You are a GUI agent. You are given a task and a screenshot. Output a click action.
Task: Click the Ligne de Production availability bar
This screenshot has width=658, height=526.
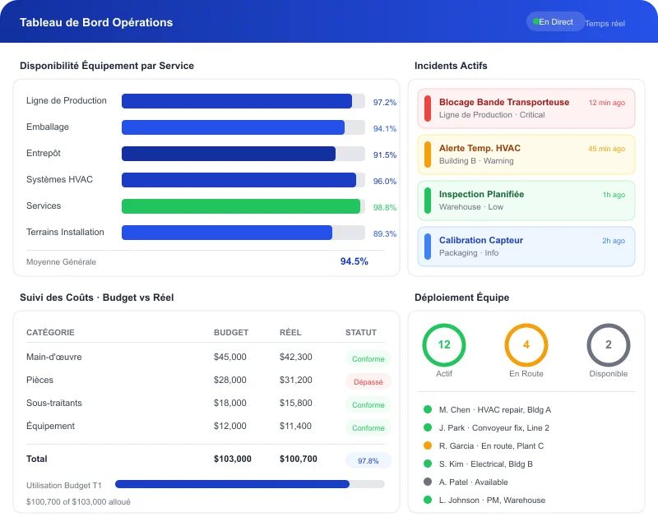click(239, 101)
